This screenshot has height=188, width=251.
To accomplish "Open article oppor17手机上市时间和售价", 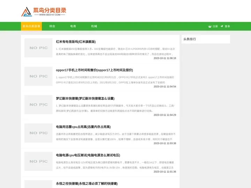I will click(94, 70).
